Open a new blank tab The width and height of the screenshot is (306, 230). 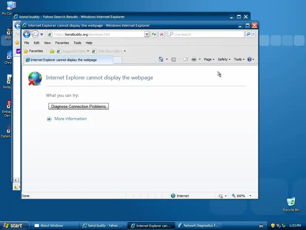117,60
